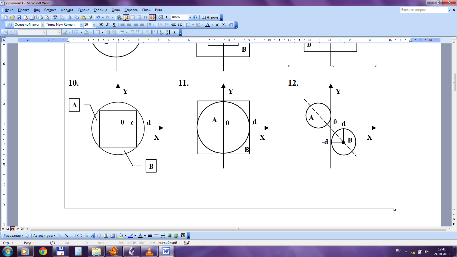Click the fill color paint bucket
This screenshot has width=457, height=257.
coord(121,236)
